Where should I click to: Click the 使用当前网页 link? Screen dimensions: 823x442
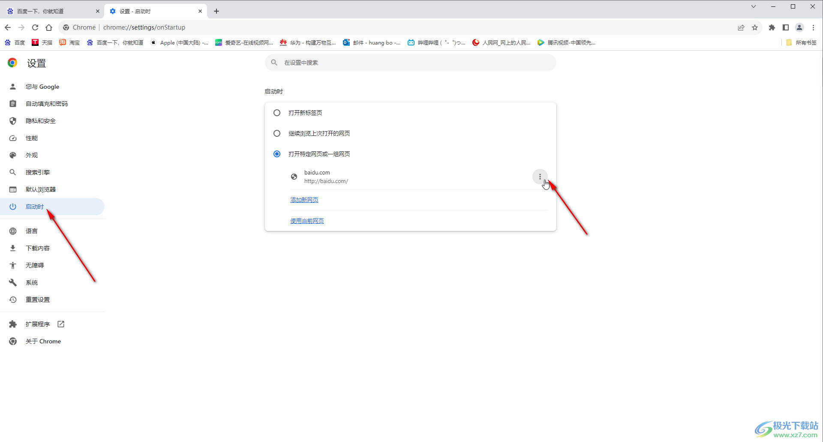pos(307,221)
